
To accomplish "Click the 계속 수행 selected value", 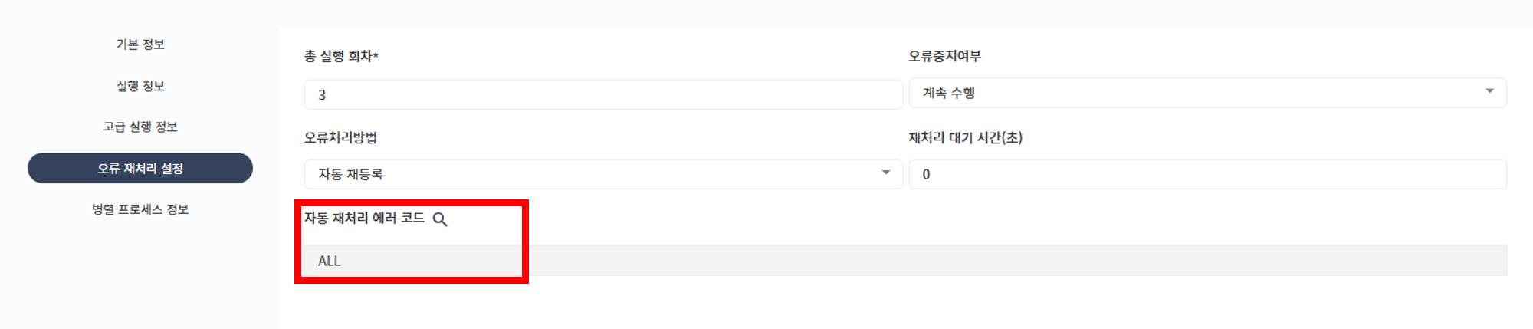I will point(949,93).
